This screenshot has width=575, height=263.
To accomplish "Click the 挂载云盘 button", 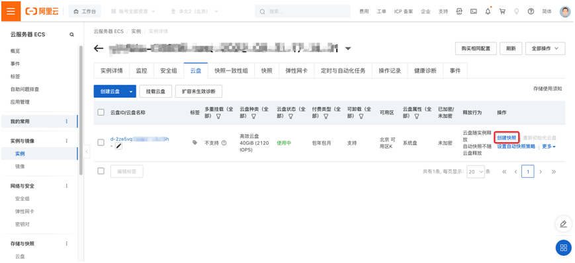I will (156, 92).
